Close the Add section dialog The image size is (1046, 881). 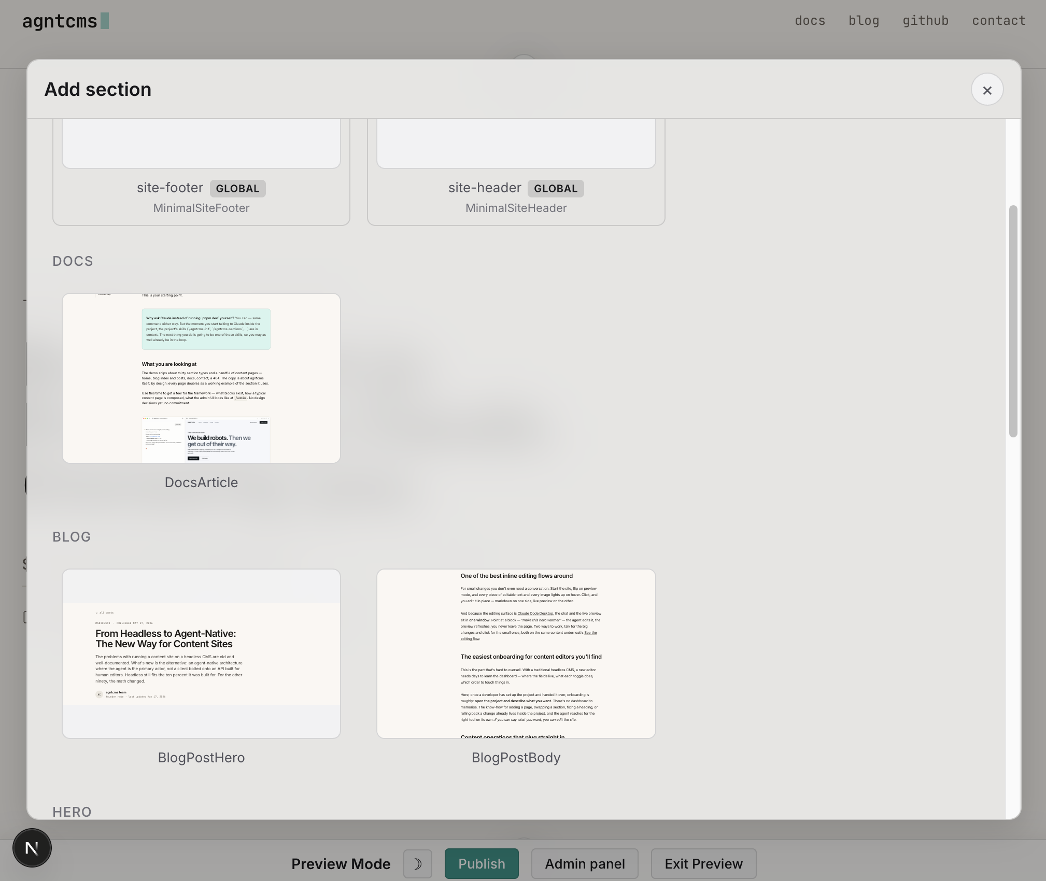click(987, 90)
